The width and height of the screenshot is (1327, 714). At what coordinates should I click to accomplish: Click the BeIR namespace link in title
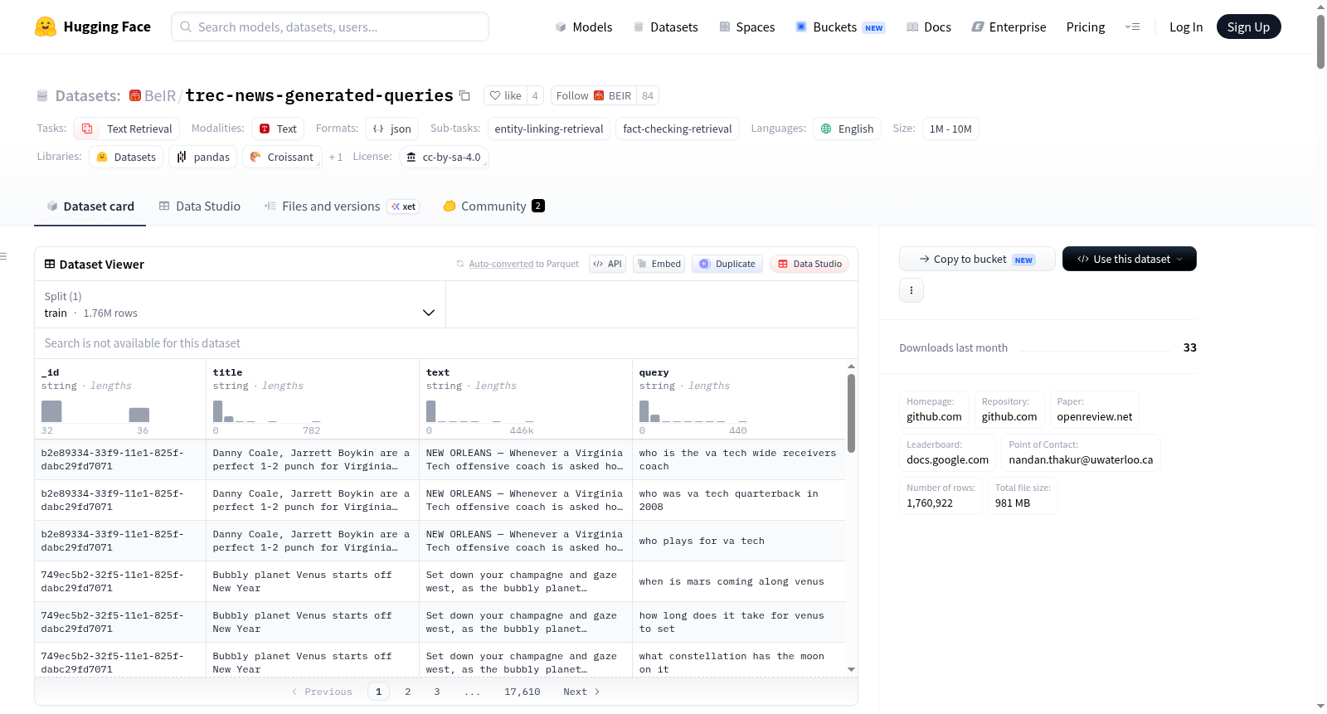pos(160,96)
